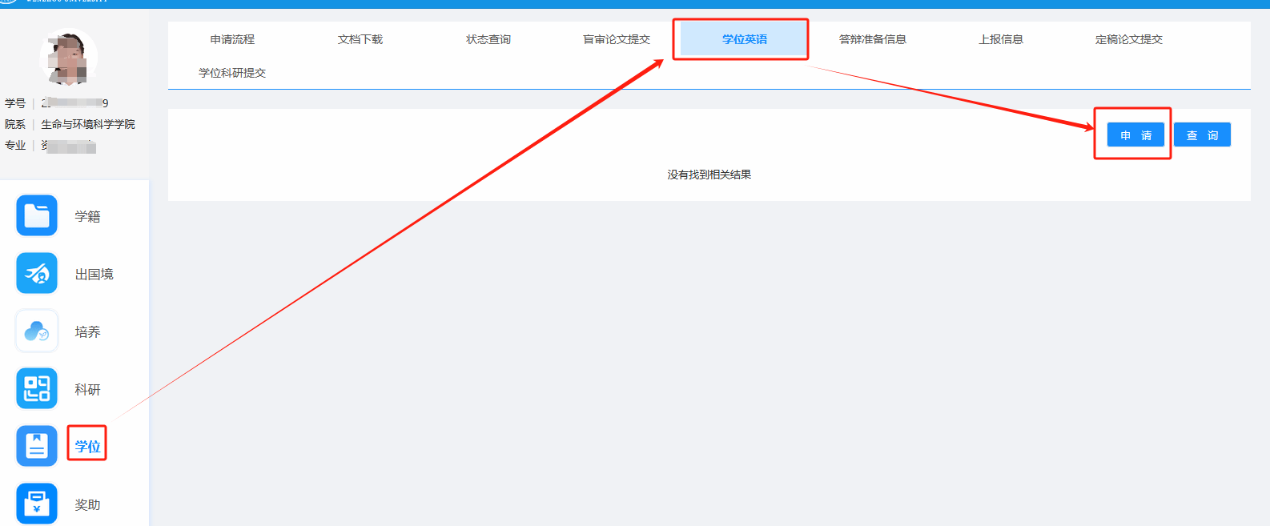The width and height of the screenshot is (1270, 526).
Task: Select the 状态查询 tab
Action: [x=488, y=39]
